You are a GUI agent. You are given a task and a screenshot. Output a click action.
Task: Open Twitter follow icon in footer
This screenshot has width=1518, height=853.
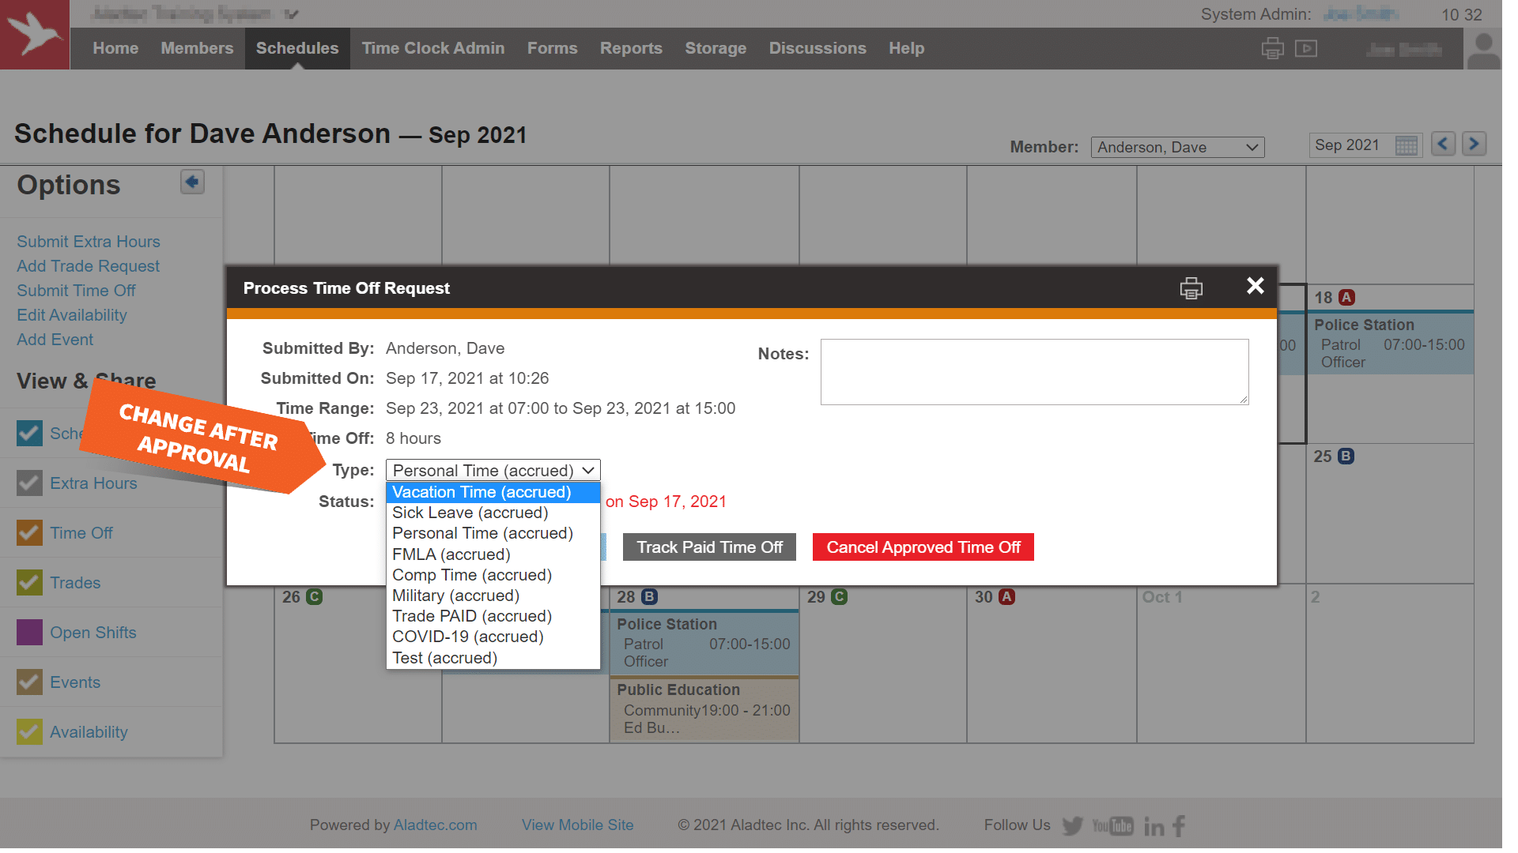point(1072,826)
